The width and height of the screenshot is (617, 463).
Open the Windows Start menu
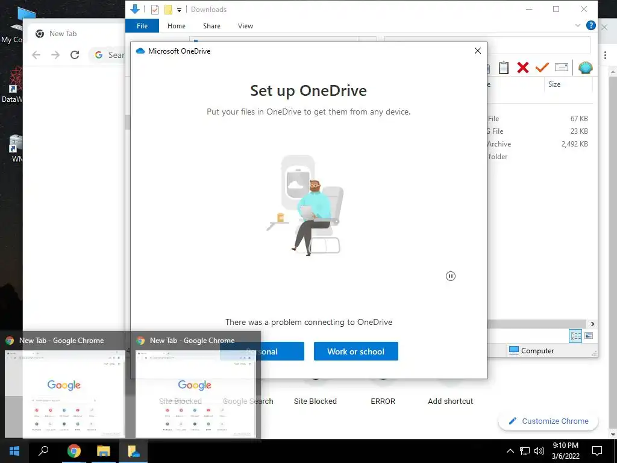pos(14,451)
